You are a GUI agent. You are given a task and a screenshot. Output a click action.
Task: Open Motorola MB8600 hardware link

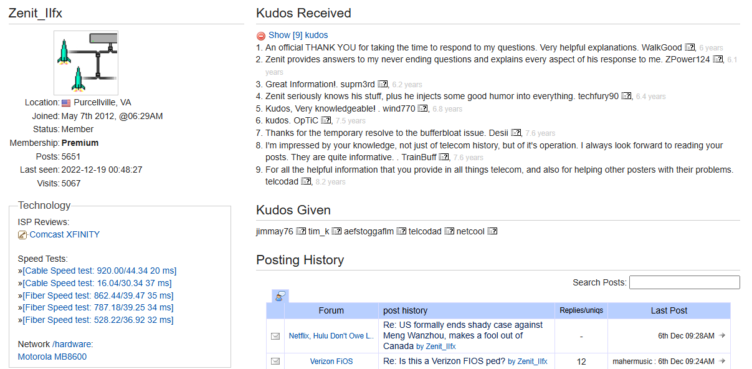click(x=52, y=357)
